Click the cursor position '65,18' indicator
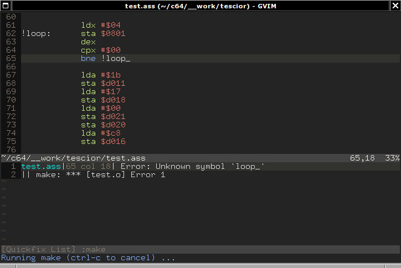The width and height of the screenshot is (401, 268). tap(362, 158)
